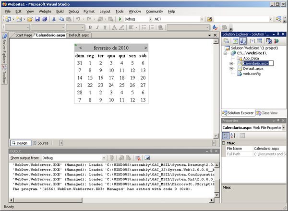Apply numbered list formatting
Screen dimensions: 288x211
tap(151, 27)
